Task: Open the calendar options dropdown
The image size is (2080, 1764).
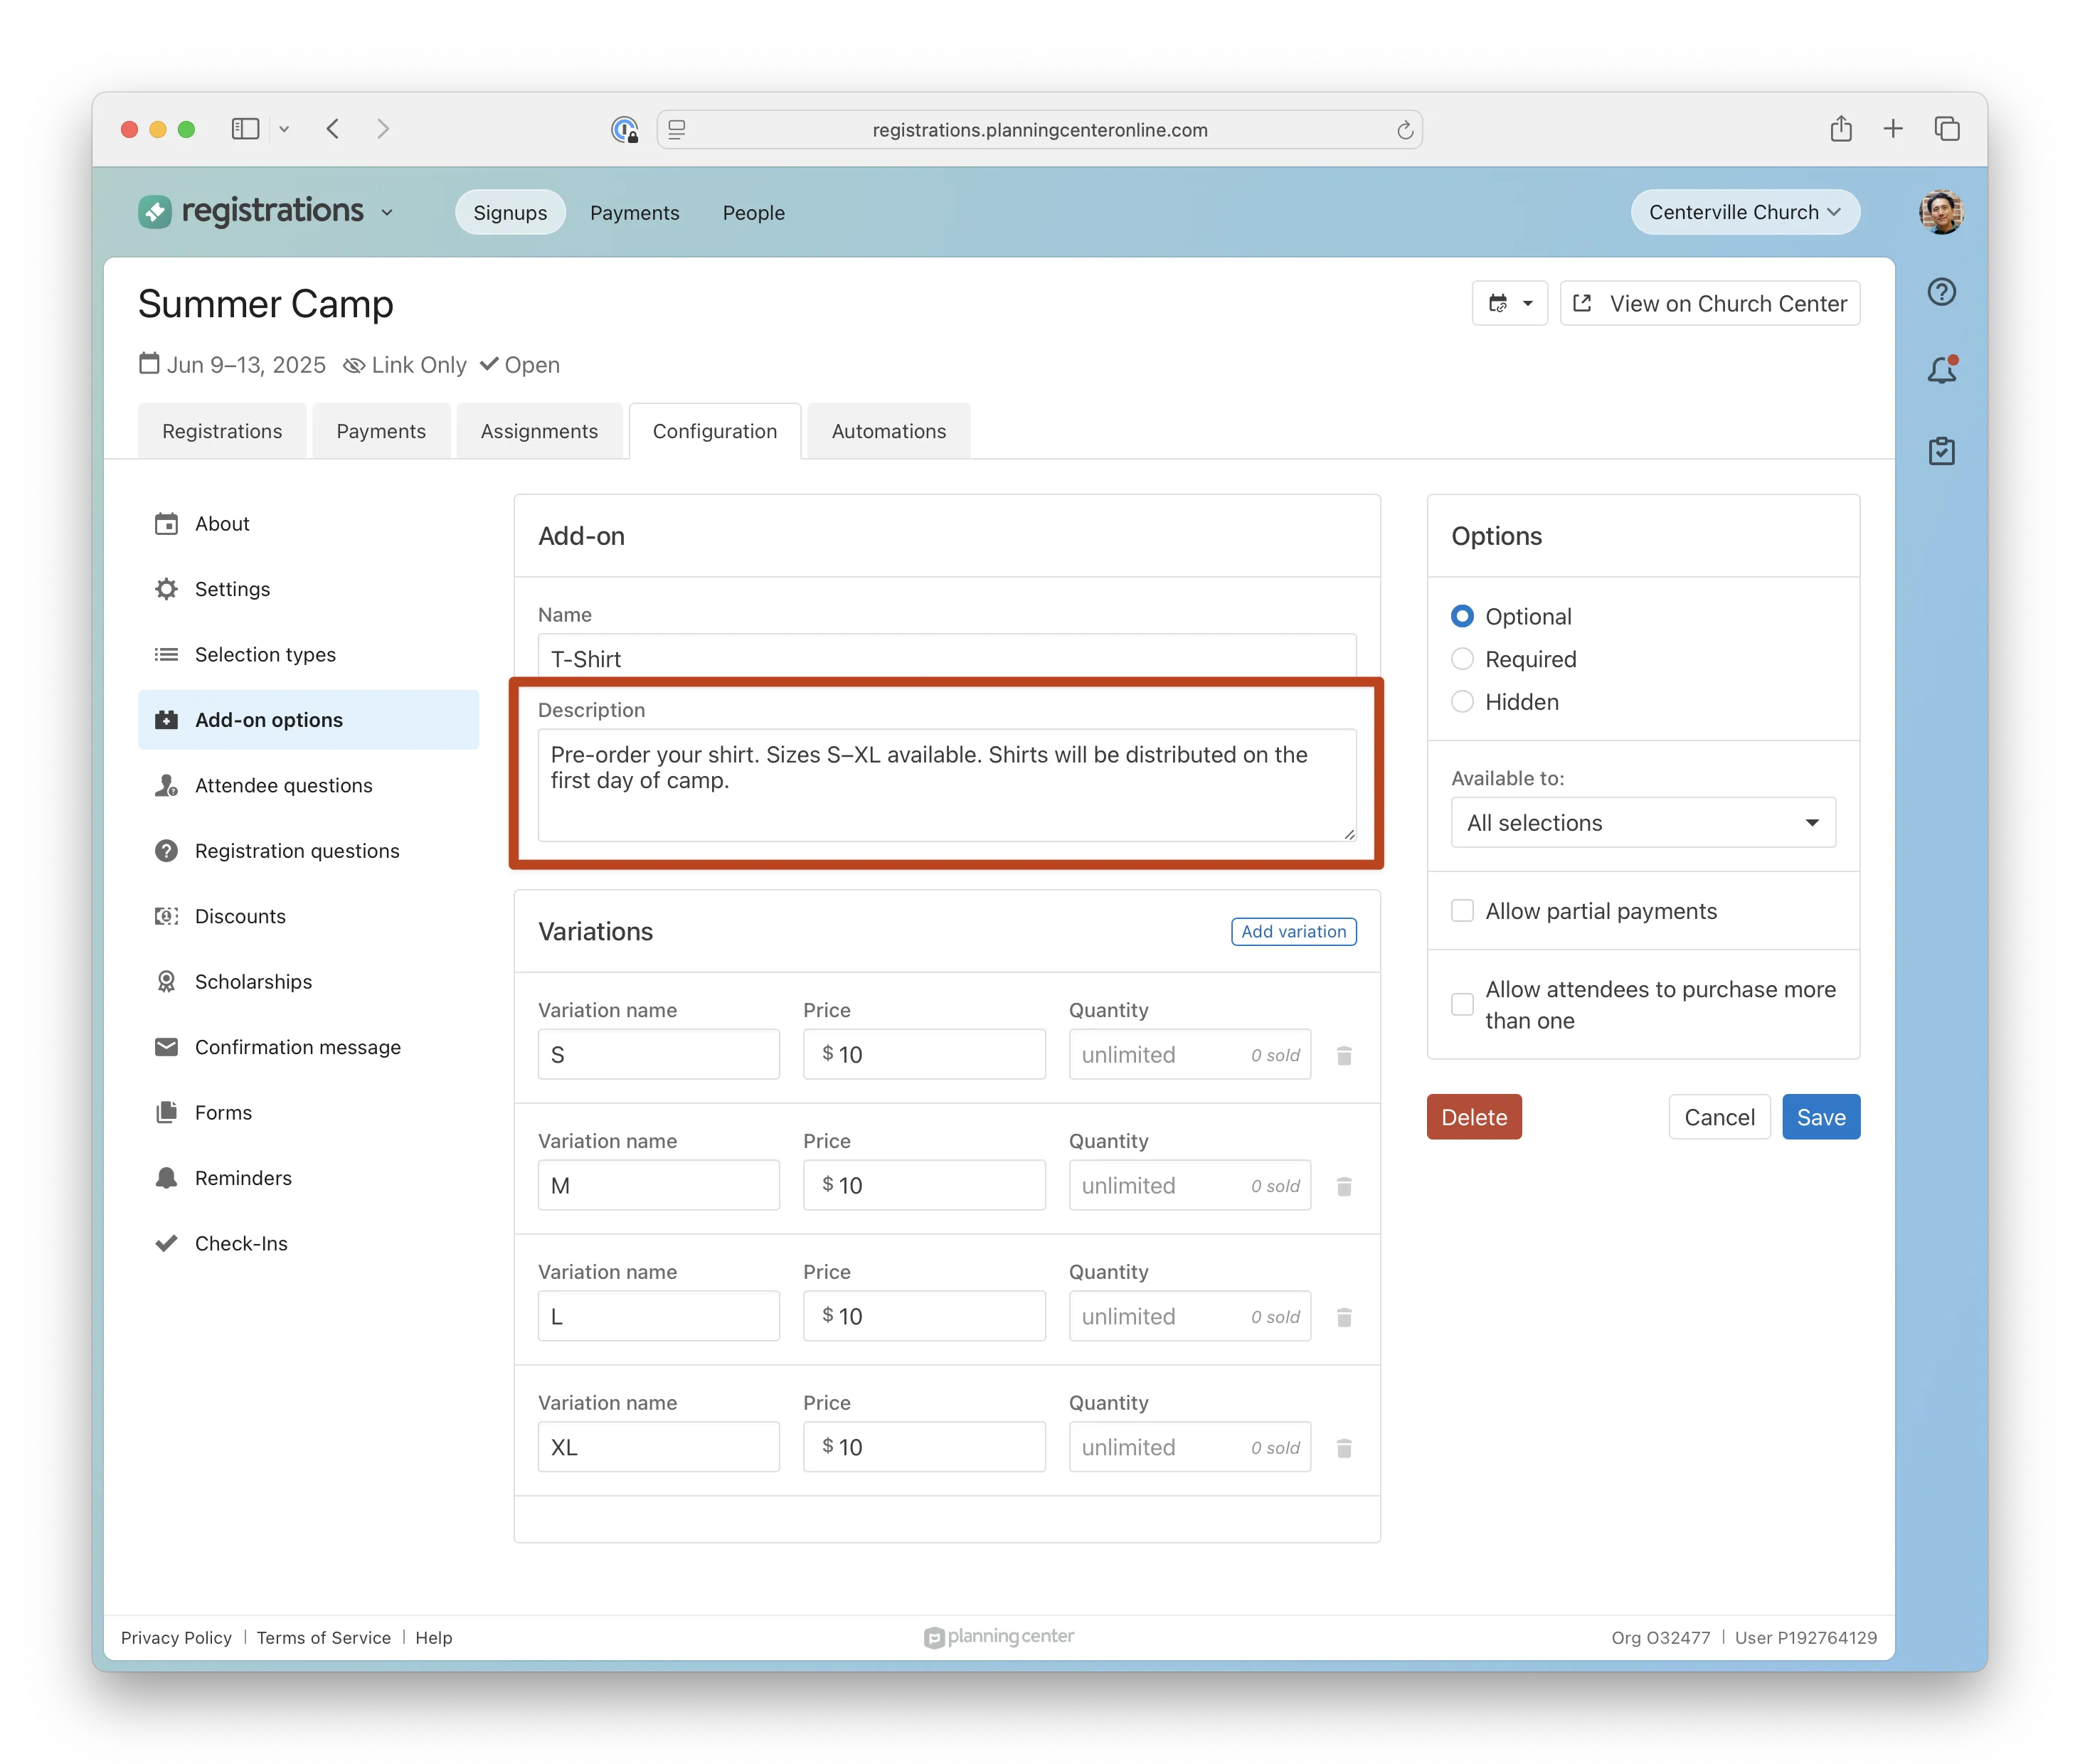Action: click(1509, 303)
